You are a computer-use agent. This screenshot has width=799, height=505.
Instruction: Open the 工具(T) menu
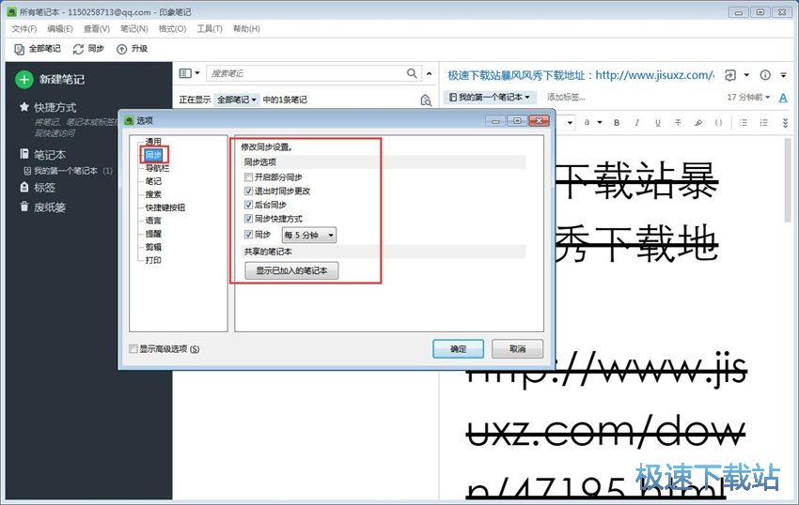click(210, 28)
